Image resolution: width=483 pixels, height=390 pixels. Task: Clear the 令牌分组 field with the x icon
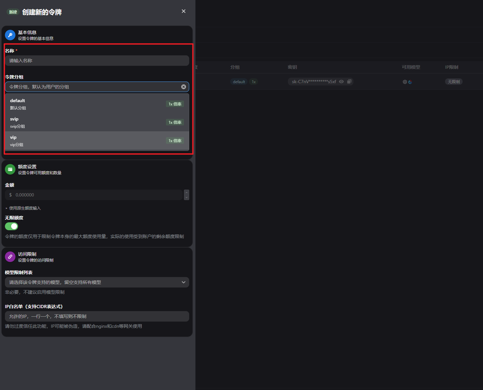click(x=184, y=87)
